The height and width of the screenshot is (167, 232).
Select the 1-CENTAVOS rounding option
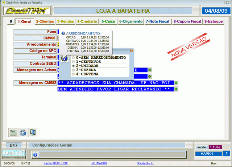click(74, 62)
